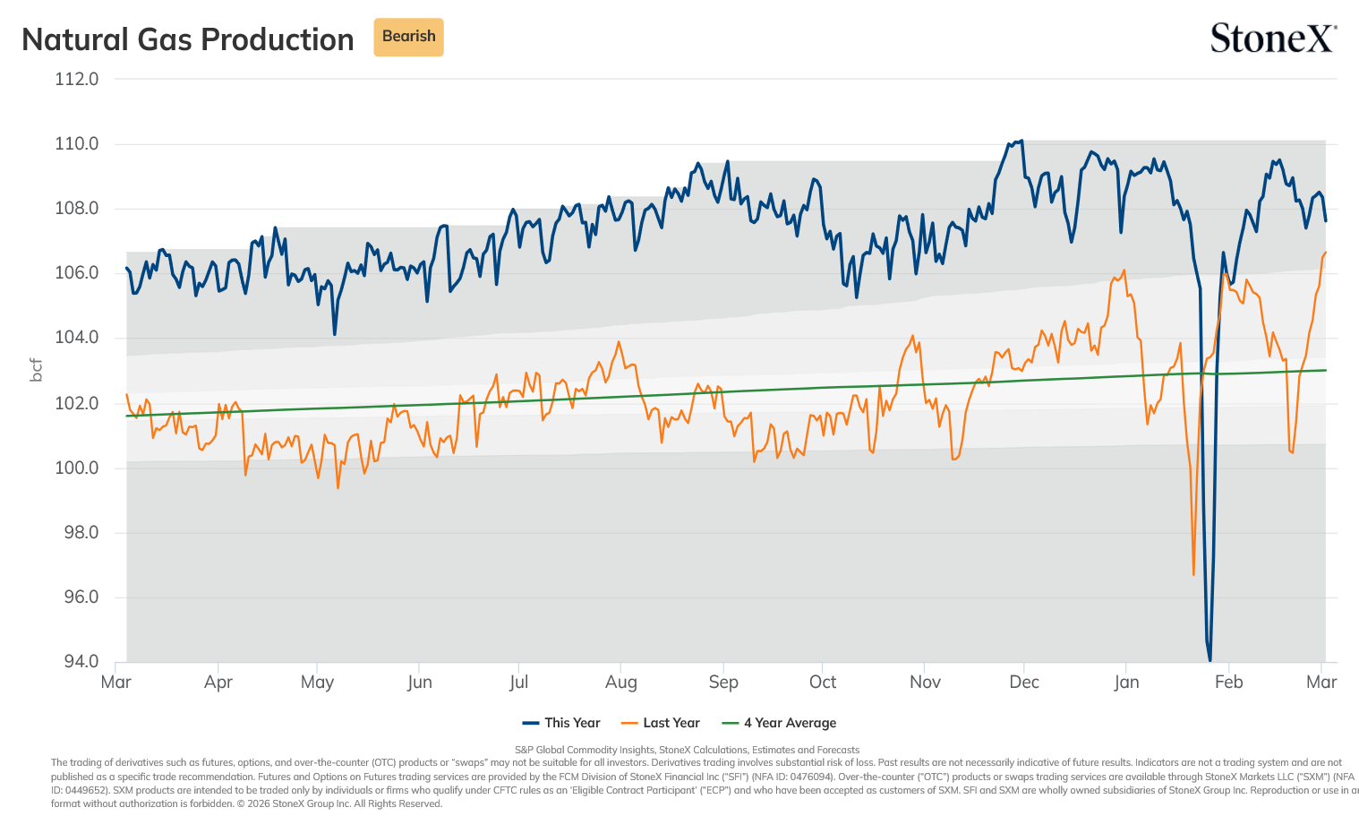
Task: Click the Apr x-axis label
Action: click(218, 683)
